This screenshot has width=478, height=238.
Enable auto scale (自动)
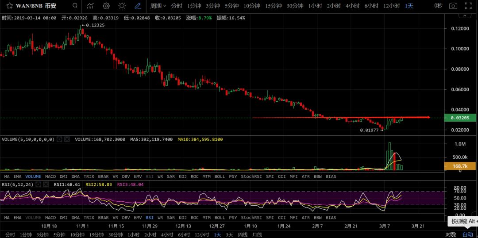point(468,234)
